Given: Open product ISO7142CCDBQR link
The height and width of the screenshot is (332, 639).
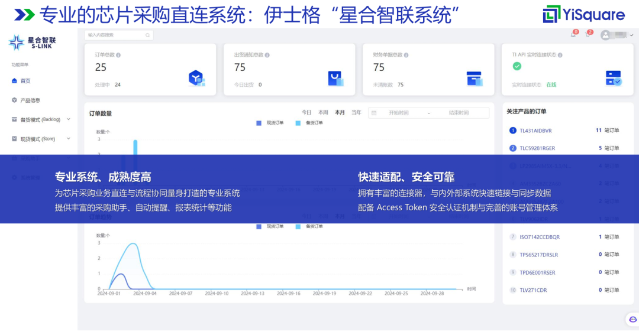Looking at the screenshot, I should coord(540,237).
